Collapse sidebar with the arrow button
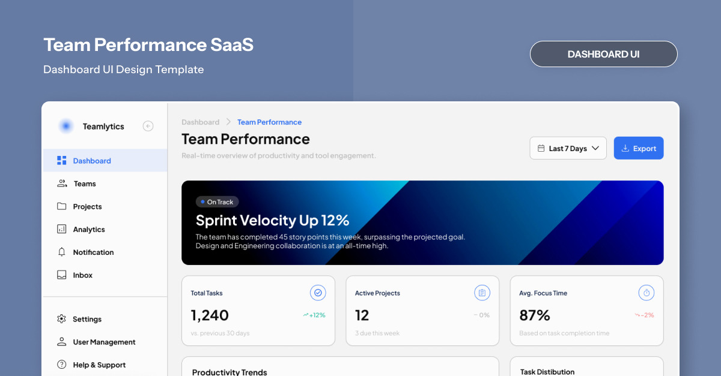The width and height of the screenshot is (721, 376). pyautogui.click(x=148, y=126)
